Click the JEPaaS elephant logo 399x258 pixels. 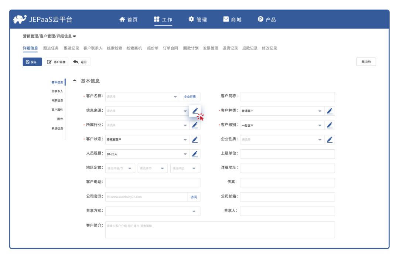20,18
